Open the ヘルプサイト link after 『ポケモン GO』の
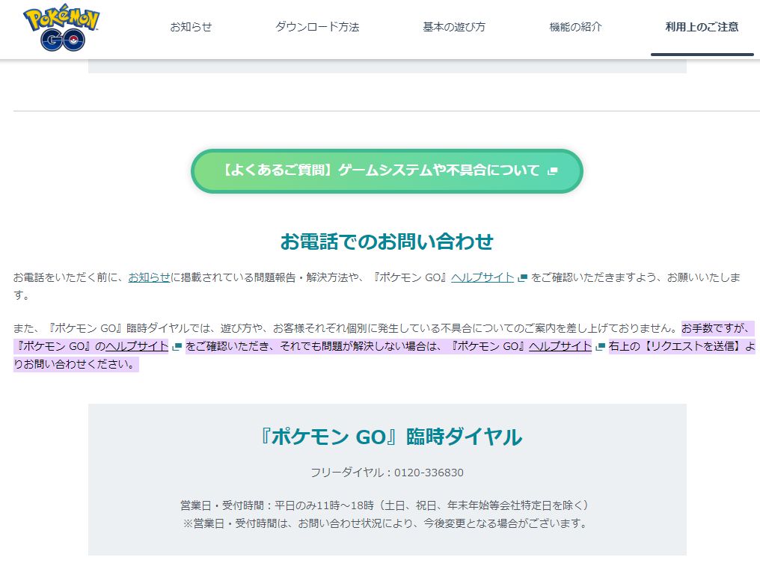This screenshot has height=566, width=760. 137,346
